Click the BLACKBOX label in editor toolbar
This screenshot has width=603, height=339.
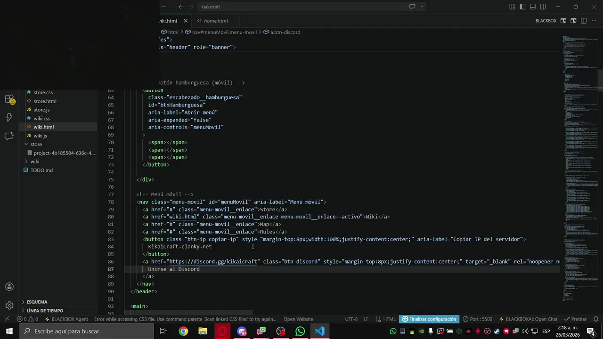click(x=546, y=21)
